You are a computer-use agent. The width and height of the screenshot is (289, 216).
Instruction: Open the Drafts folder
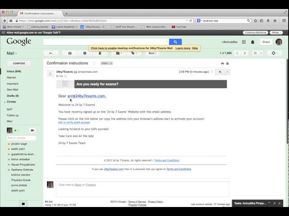point(13,96)
